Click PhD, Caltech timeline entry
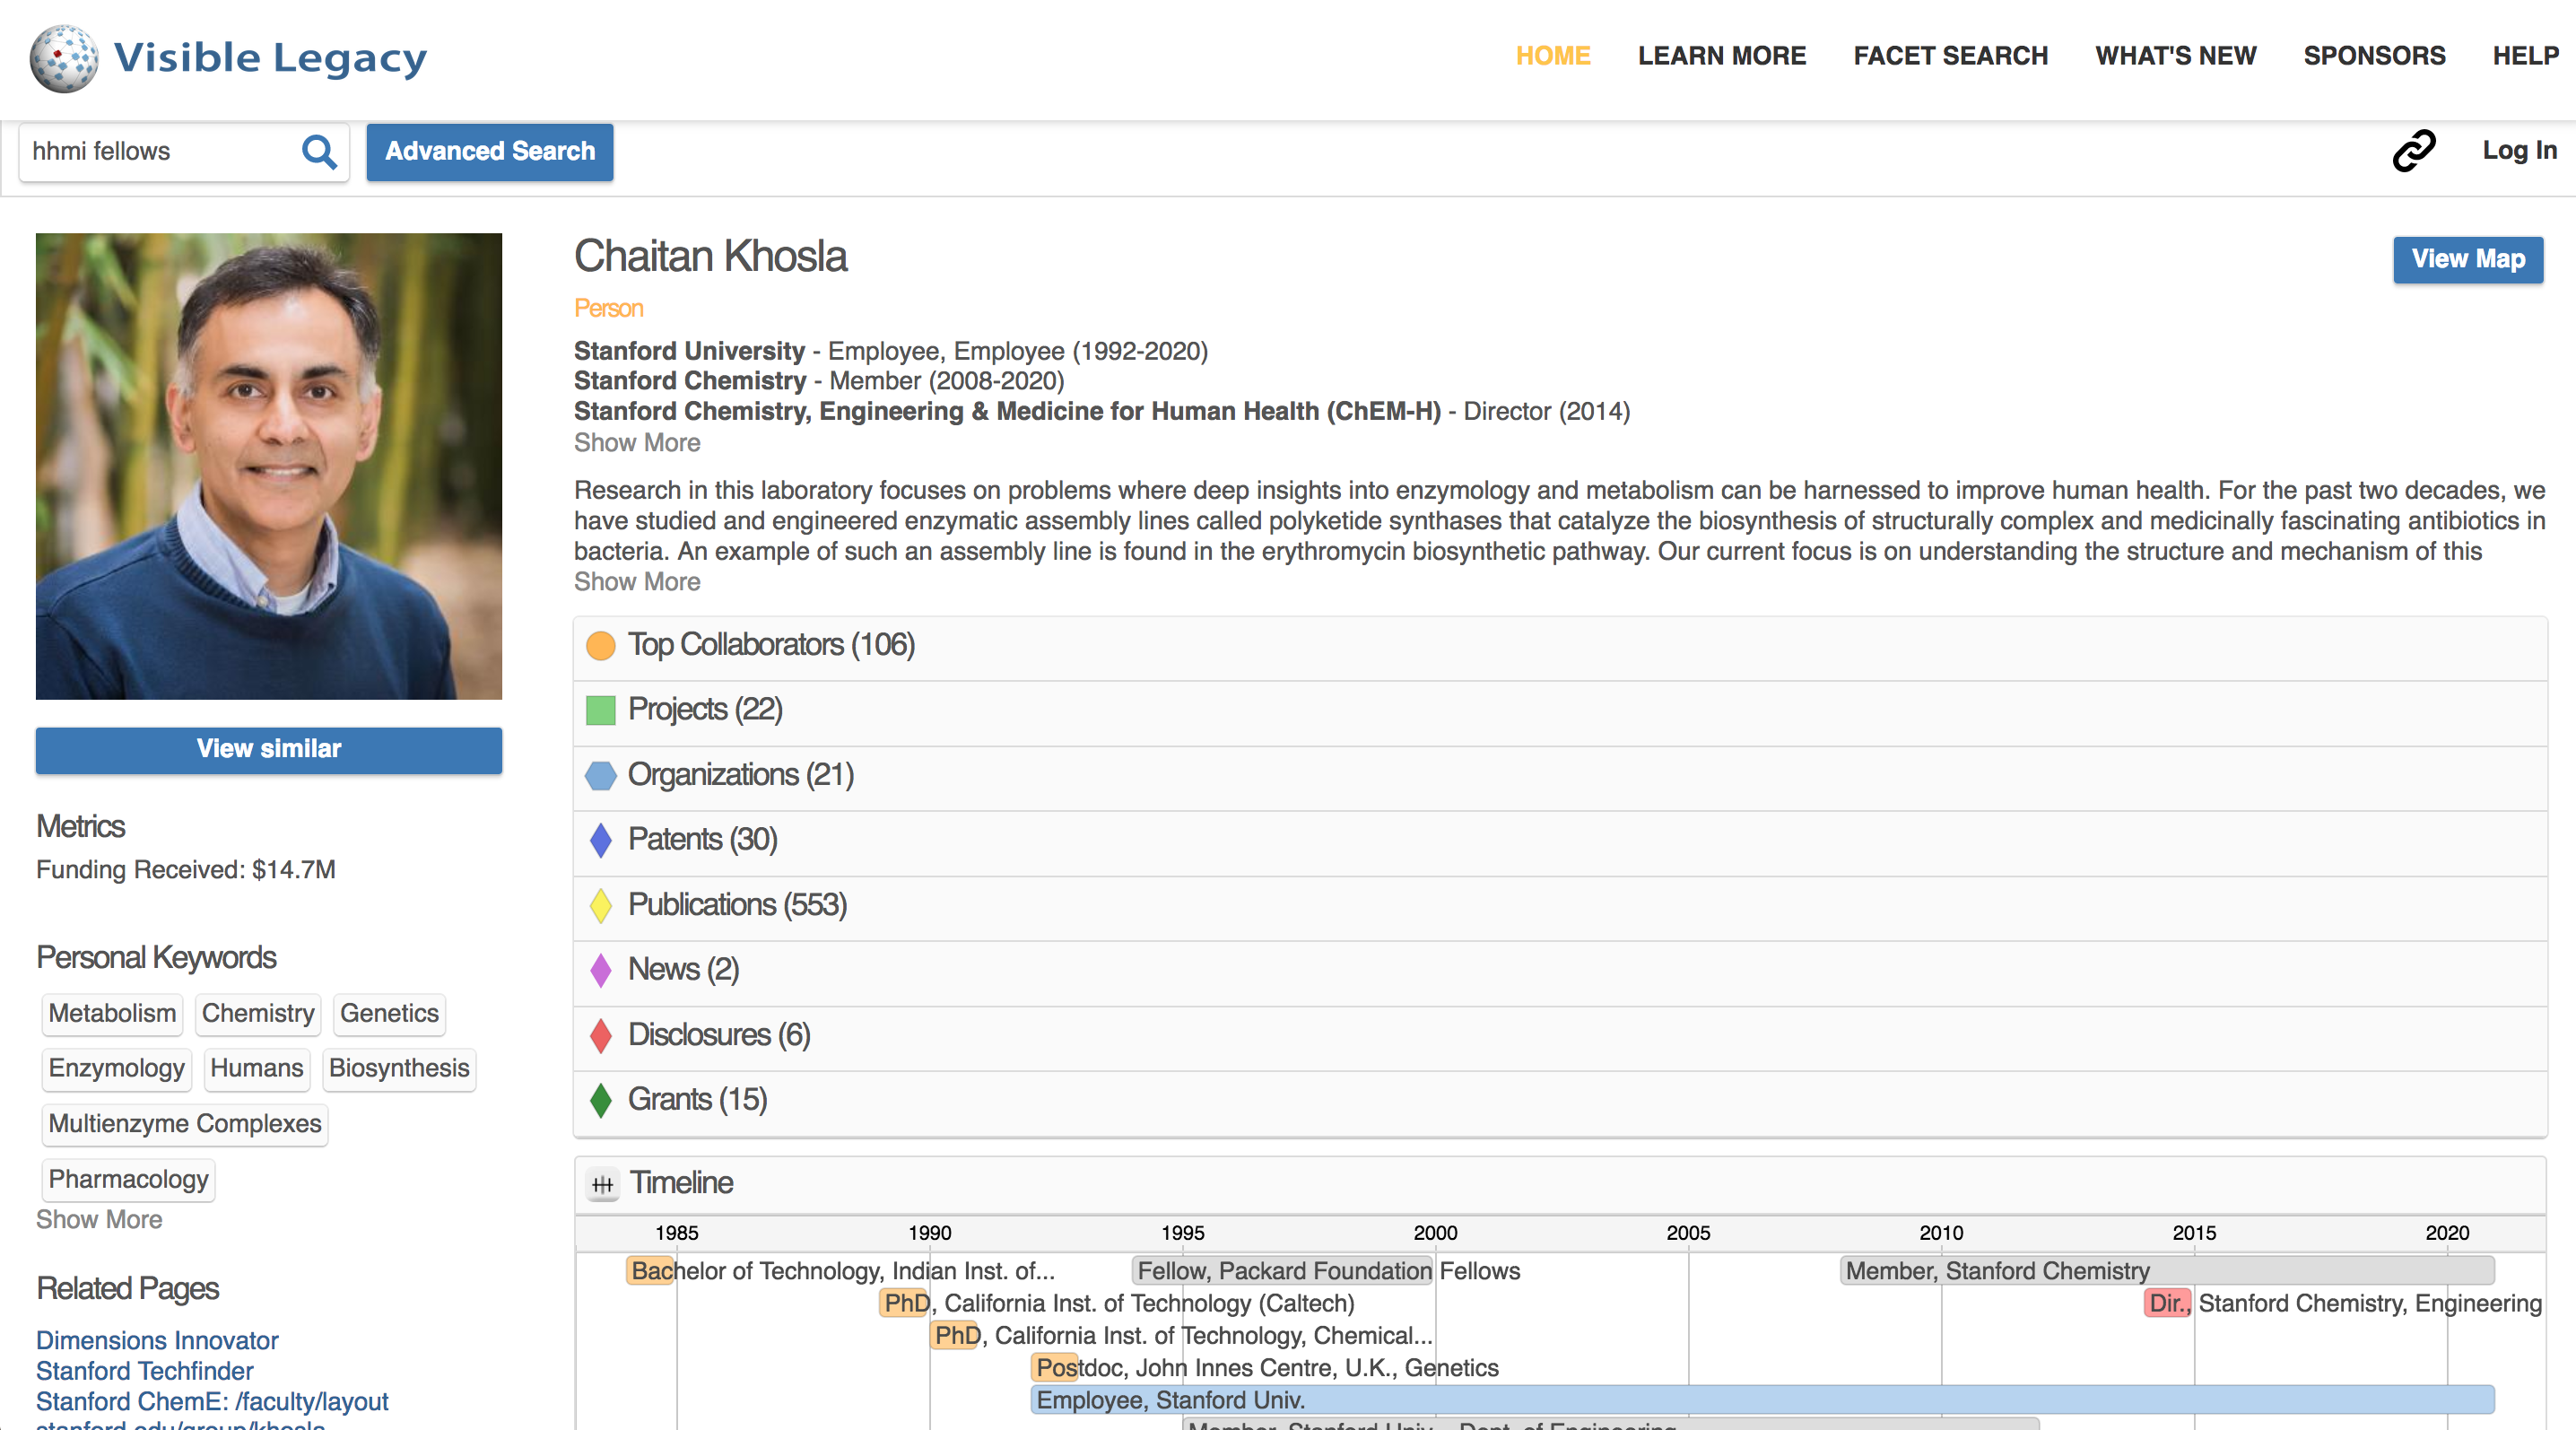 tap(1118, 1304)
